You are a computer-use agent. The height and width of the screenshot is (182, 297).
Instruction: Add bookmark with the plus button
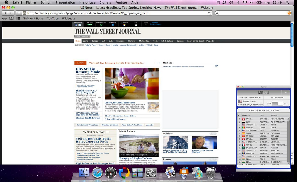pyautogui.click(x=19, y=13)
